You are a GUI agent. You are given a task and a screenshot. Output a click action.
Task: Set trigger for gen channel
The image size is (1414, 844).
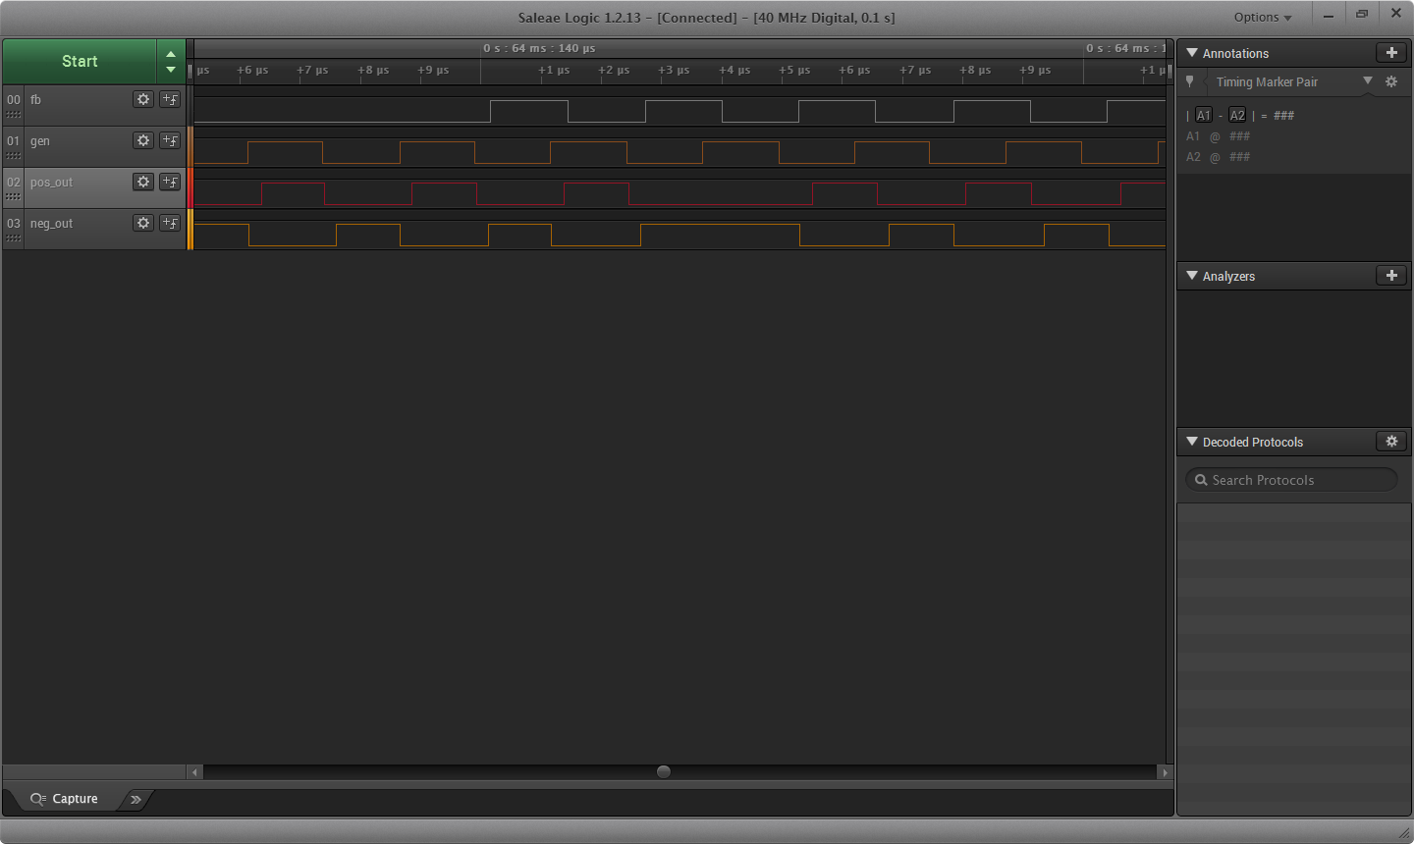point(170,140)
